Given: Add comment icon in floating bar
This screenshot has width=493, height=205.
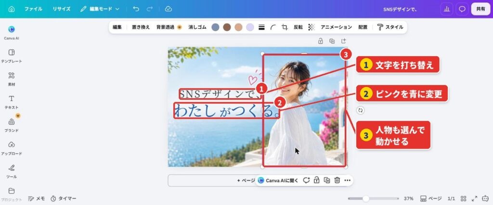Looking at the screenshot, I should click(306, 180).
